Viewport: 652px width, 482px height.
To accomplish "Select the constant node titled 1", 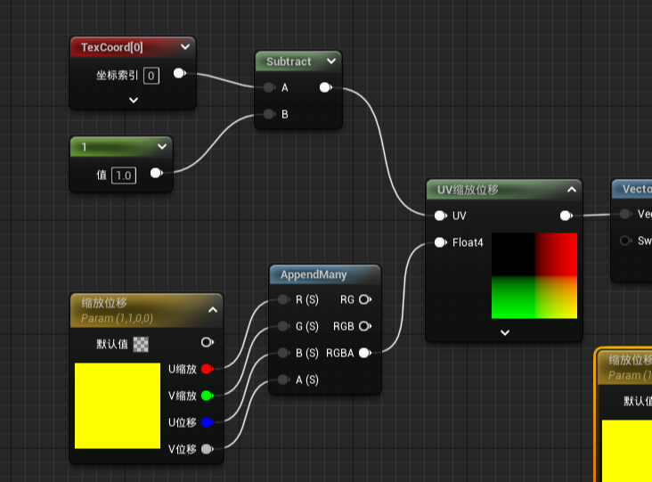I will click(x=116, y=146).
